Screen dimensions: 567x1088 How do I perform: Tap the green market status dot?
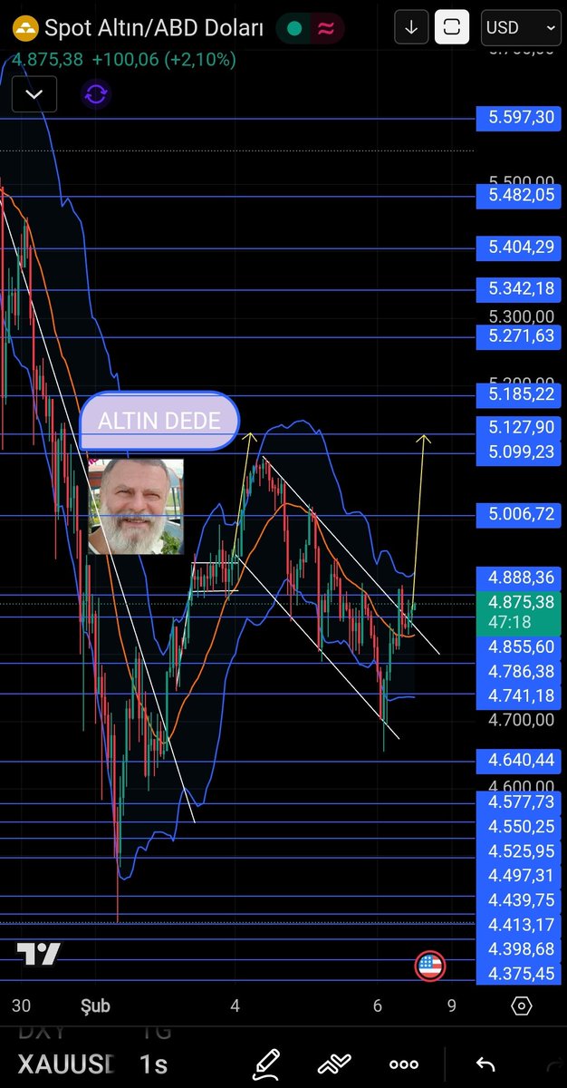point(293,29)
